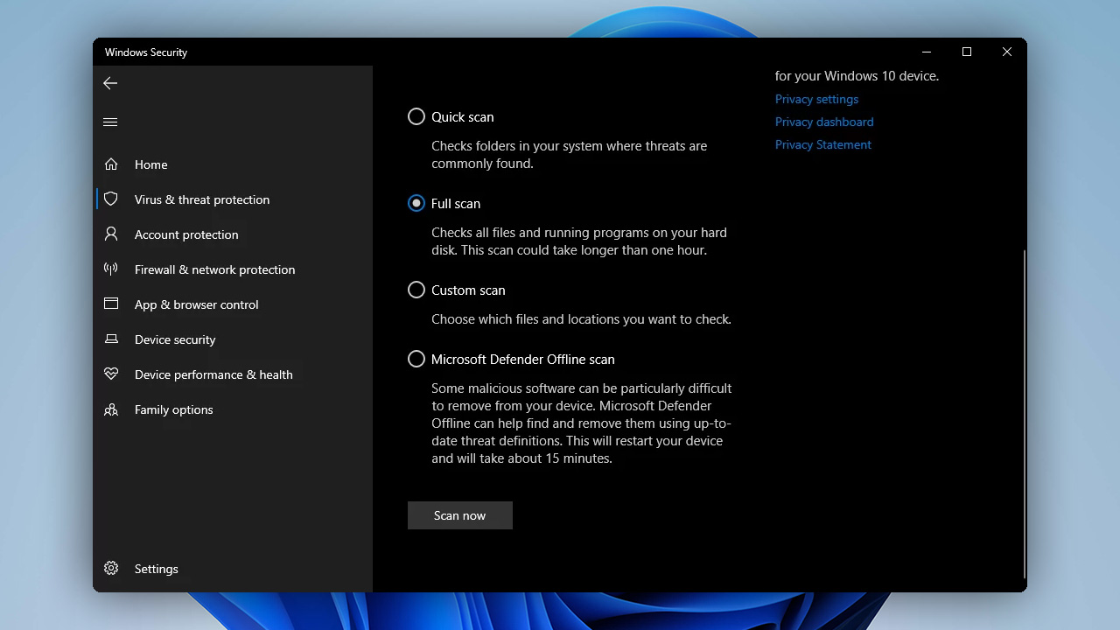The image size is (1120, 630).
Task: Click the Windows Security title text
Action: [146, 52]
